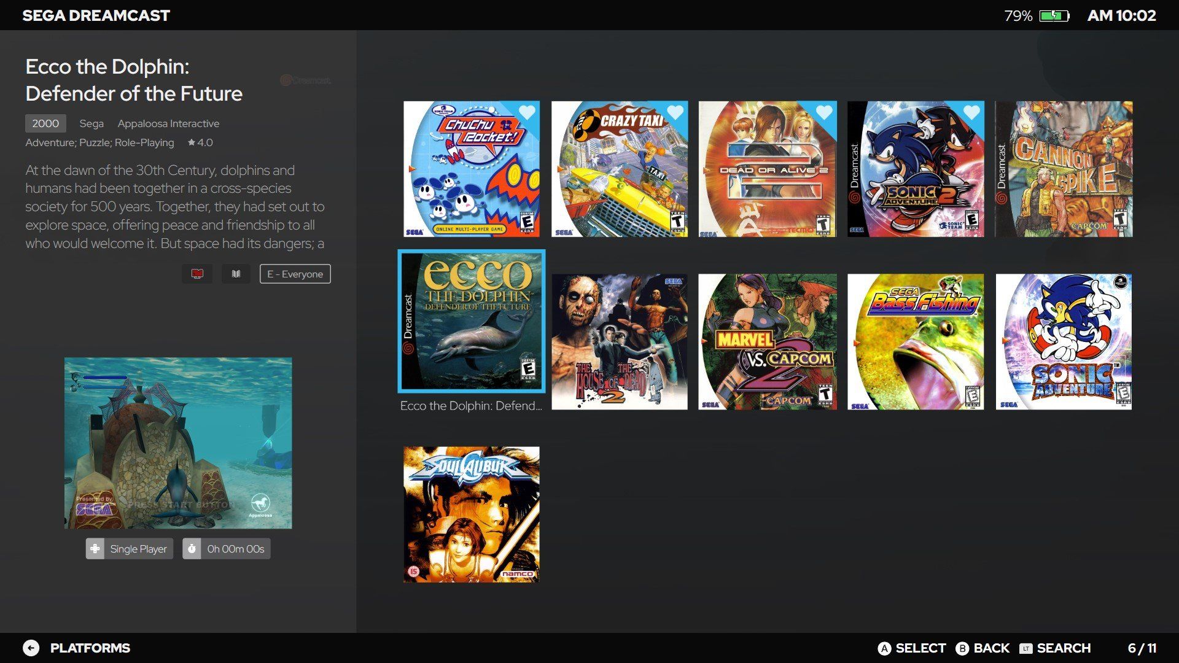Image resolution: width=1179 pixels, height=663 pixels.
Task: Click the Single Player label
Action: click(138, 549)
